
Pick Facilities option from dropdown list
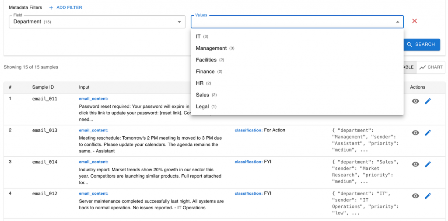point(206,60)
